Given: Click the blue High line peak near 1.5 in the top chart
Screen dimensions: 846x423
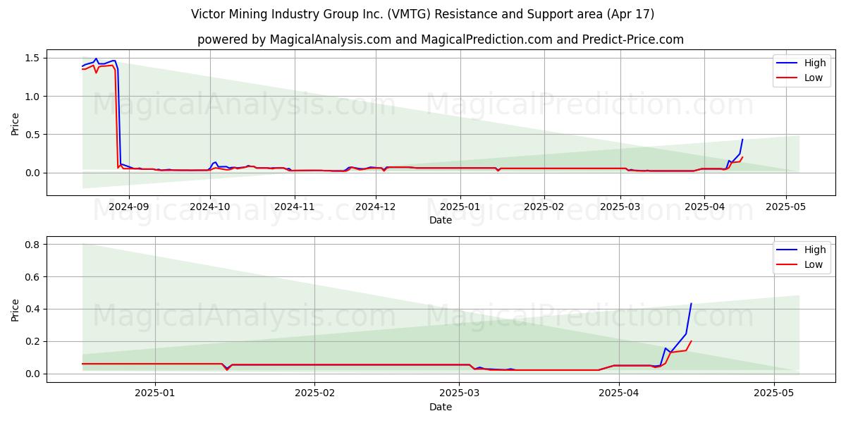Looking at the screenshot, I should click(96, 59).
